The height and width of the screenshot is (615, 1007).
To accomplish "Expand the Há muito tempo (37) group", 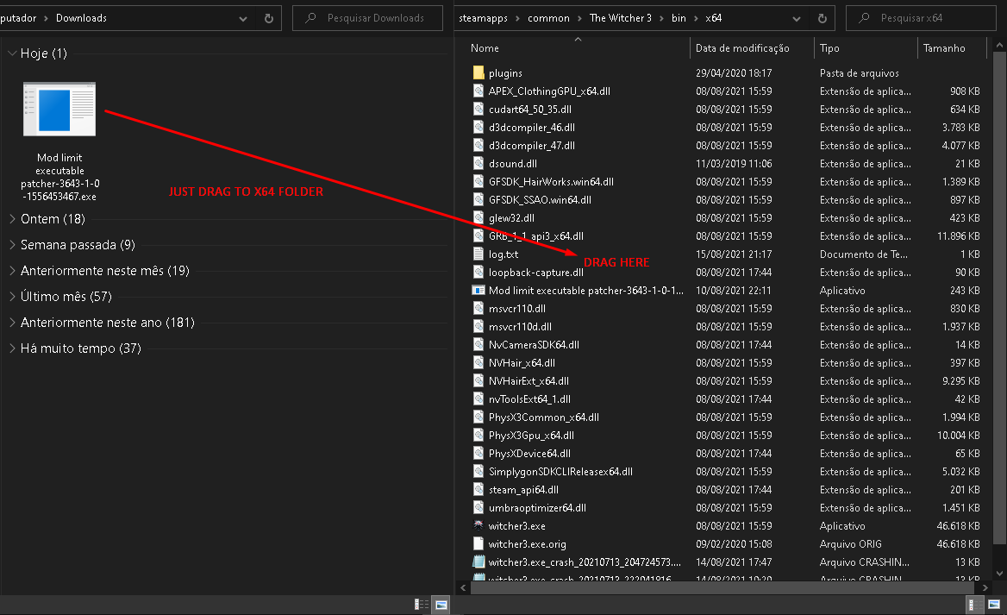I will (12, 348).
